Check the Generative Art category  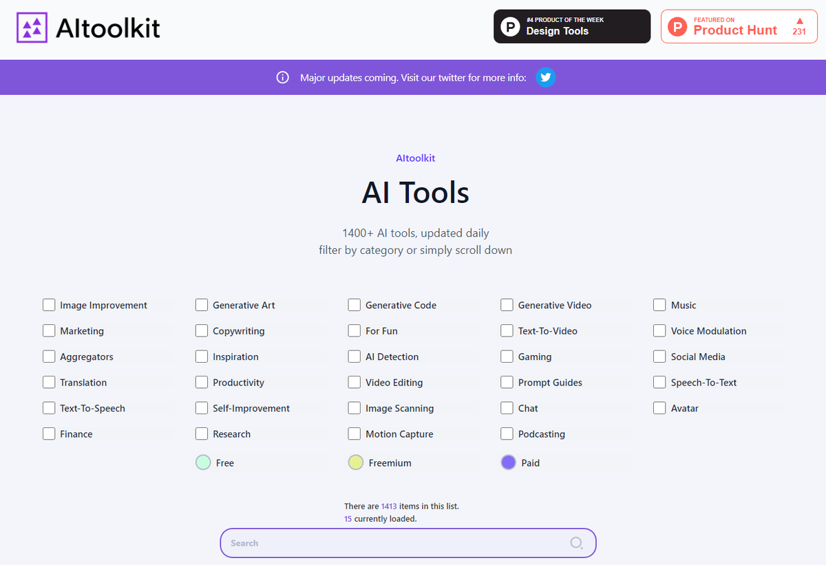[x=202, y=305]
